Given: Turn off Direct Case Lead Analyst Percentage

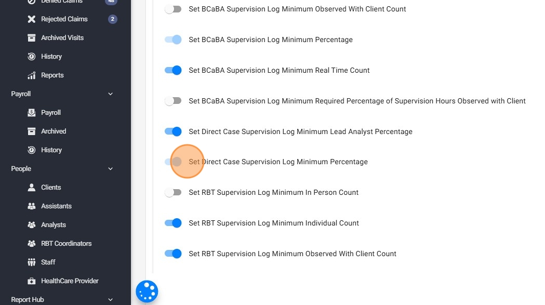Looking at the screenshot, I should 173,131.
